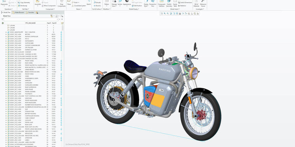Click the Perspective View toggle
295x147 pixels.
tap(153, 4)
